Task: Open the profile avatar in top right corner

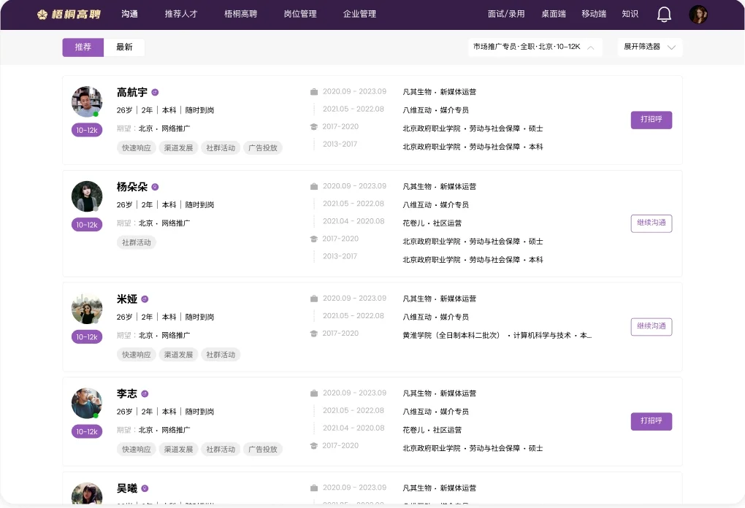Action: click(699, 14)
